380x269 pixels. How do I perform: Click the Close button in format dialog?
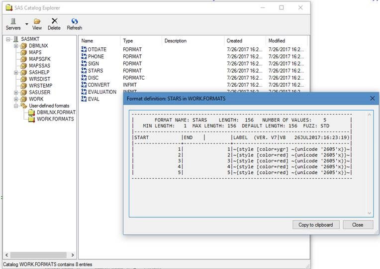(358, 225)
